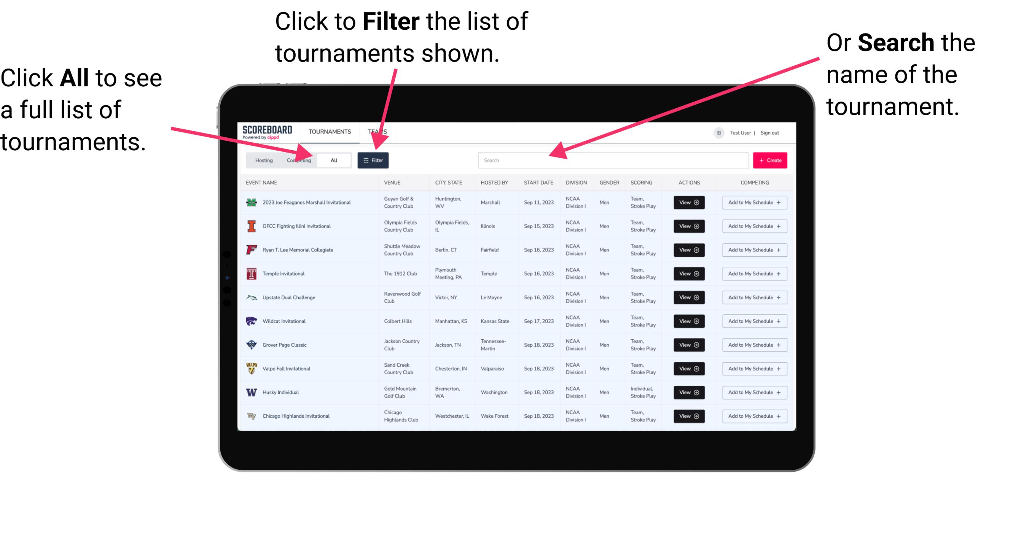Click the View button for Wildcat Invitational
The image size is (1032, 555).
[x=689, y=321]
